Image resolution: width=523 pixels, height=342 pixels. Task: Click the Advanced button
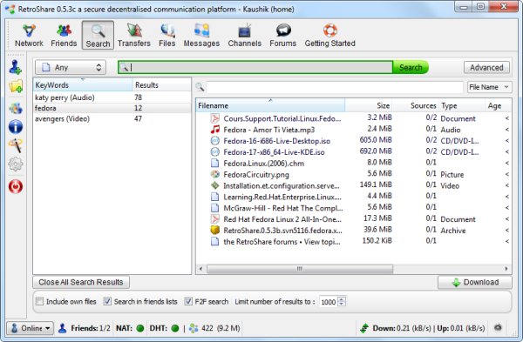tap(486, 68)
